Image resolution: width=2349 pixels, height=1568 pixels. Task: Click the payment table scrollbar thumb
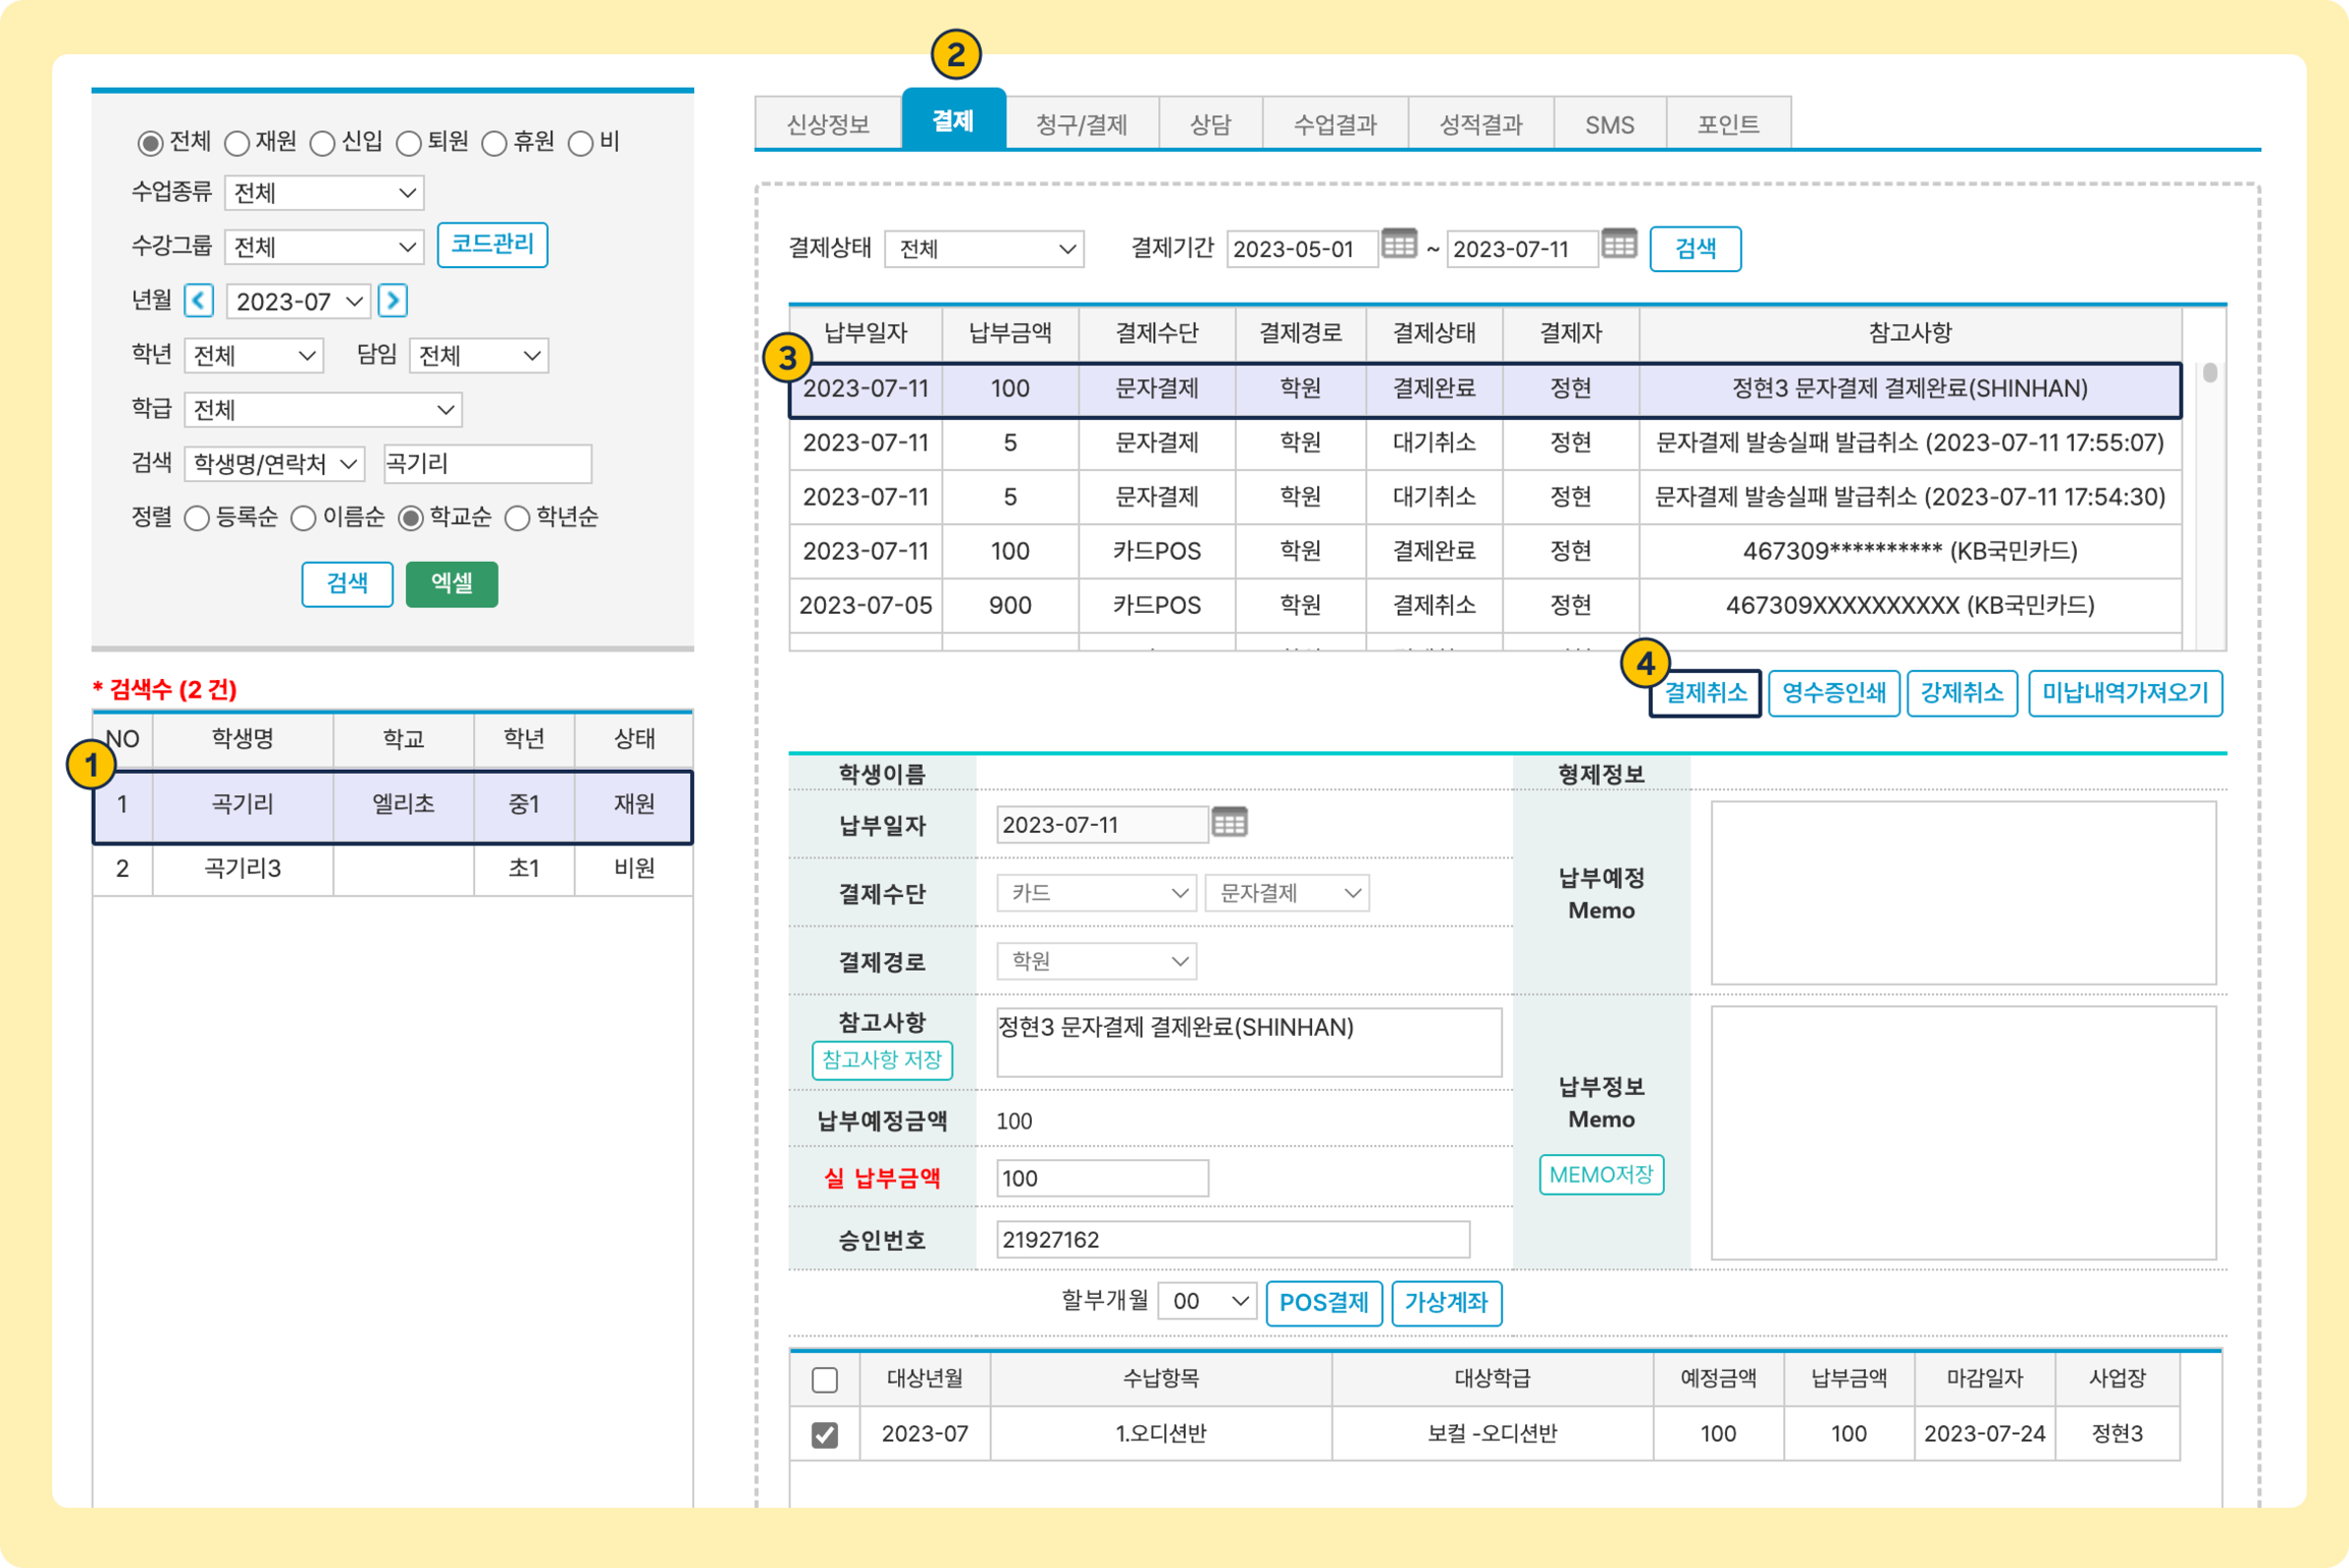2210,373
